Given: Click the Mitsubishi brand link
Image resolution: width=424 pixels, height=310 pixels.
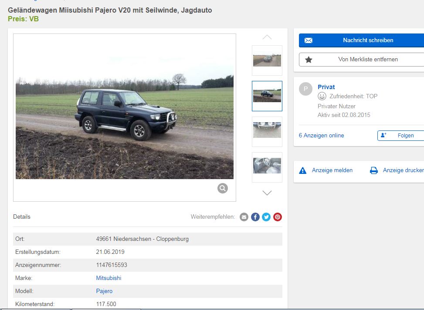Looking at the screenshot, I should pos(109,278).
